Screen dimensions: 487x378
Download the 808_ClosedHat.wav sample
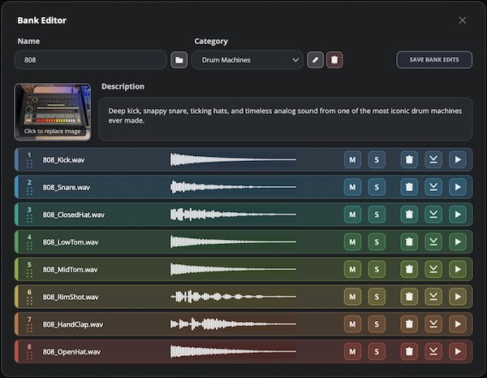pos(433,215)
